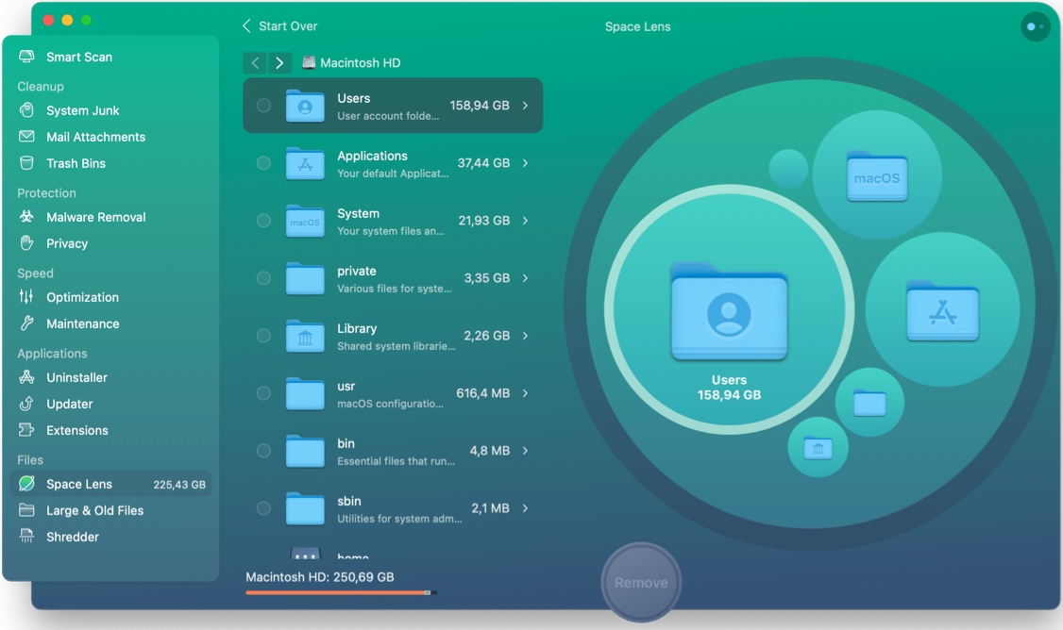Click the Users folder icon in the list
This screenshot has height=630, width=1063.
pos(305,106)
